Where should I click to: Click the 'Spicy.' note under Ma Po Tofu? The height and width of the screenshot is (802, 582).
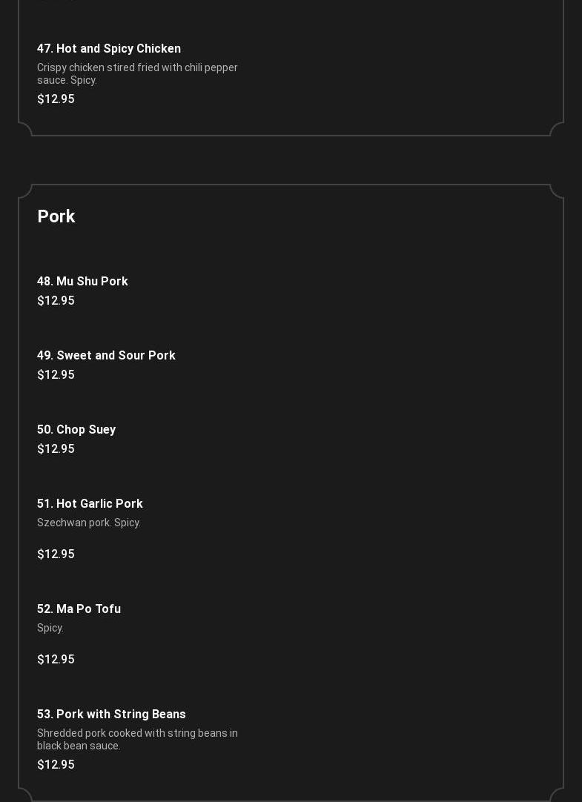(x=50, y=628)
